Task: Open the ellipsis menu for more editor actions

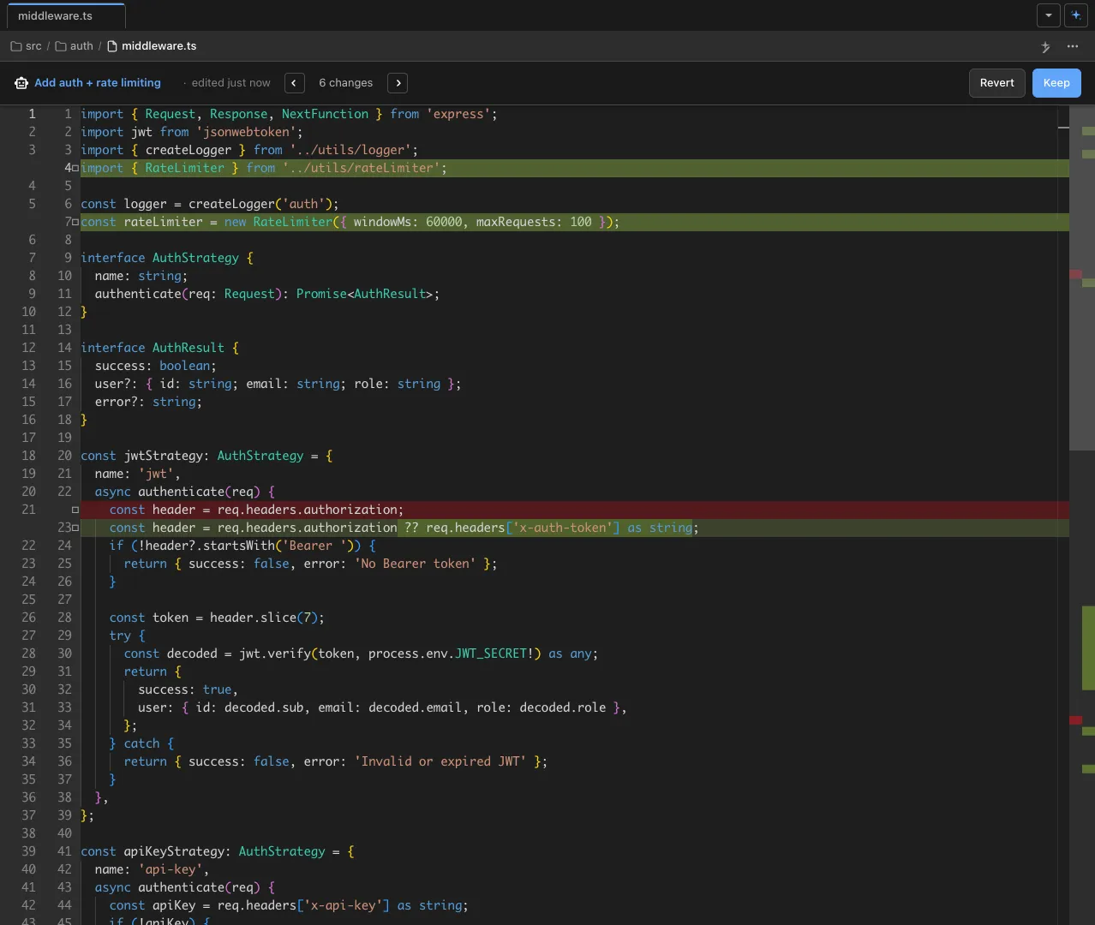Action: coord(1073,46)
